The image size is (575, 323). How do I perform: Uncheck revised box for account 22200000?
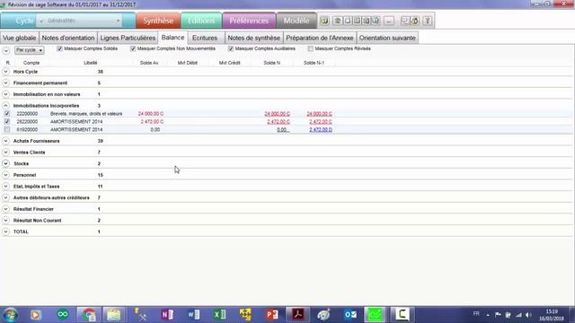tap(7, 114)
